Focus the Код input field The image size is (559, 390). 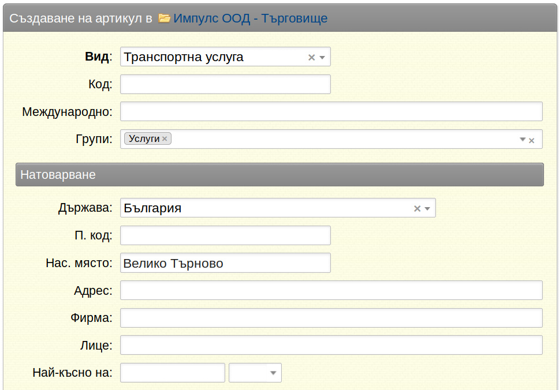[225, 84]
